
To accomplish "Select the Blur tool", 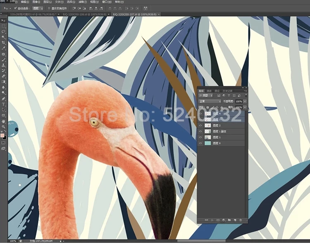I will point(3,87).
